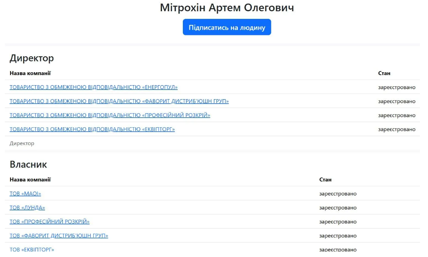Open the ТОВ «МАОІ» company link
The image size is (428, 257).
(x=25, y=194)
